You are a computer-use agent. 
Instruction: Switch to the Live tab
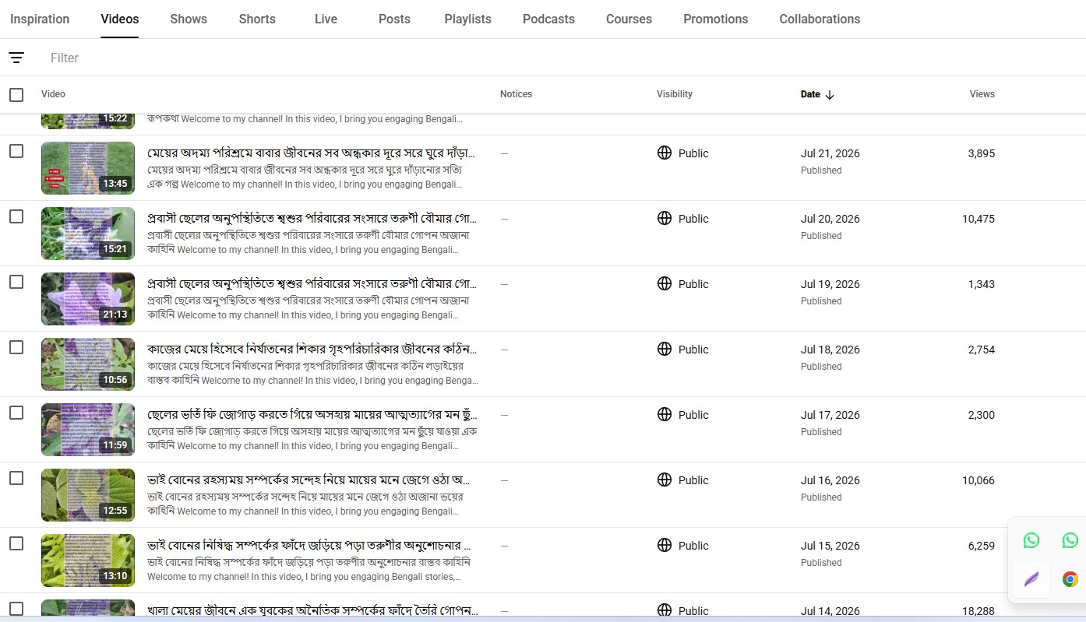(326, 19)
